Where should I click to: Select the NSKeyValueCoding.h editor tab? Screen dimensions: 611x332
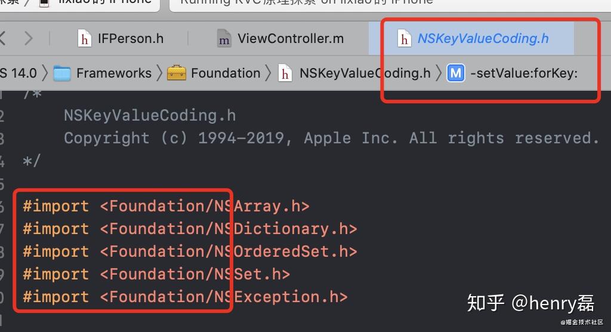pyautogui.click(x=482, y=39)
